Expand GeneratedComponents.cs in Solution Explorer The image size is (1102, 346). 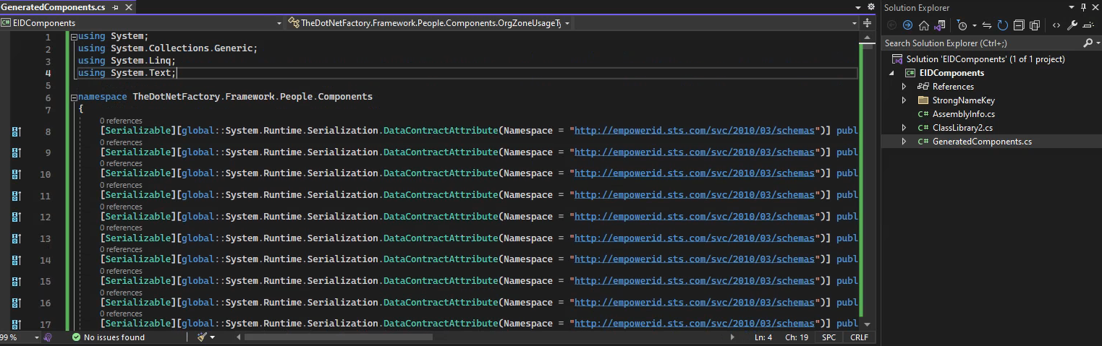pyautogui.click(x=904, y=142)
